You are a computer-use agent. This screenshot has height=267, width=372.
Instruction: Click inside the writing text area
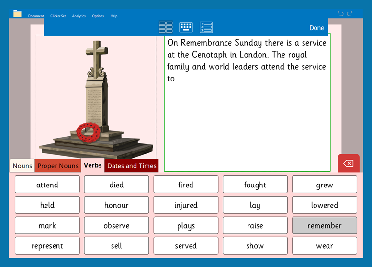[247, 125]
